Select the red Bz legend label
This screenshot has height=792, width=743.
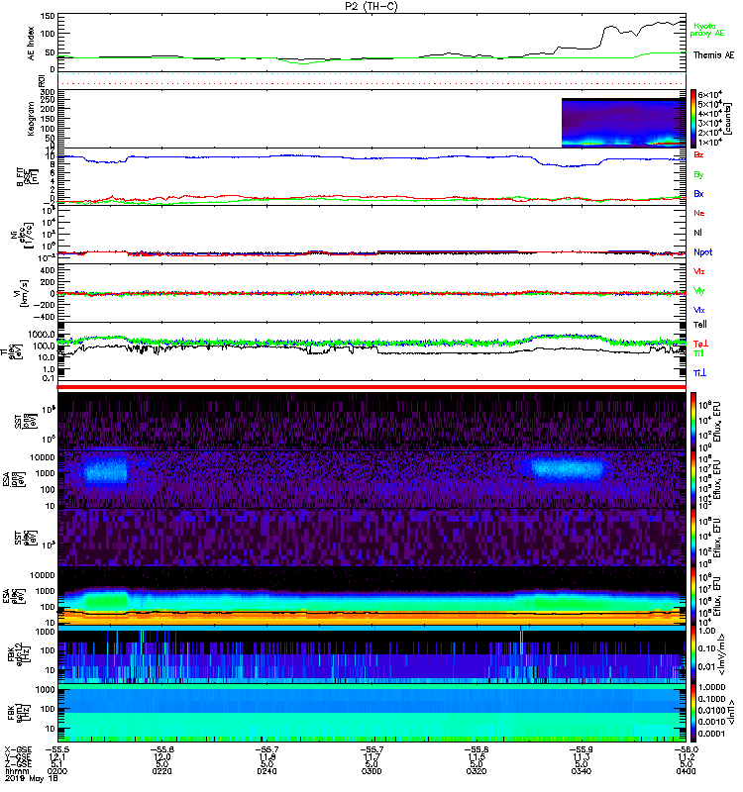698,154
